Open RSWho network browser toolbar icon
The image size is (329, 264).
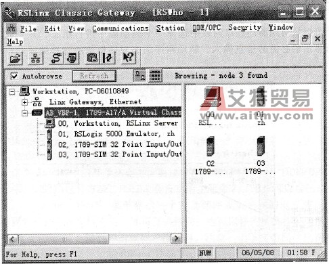click(36, 58)
